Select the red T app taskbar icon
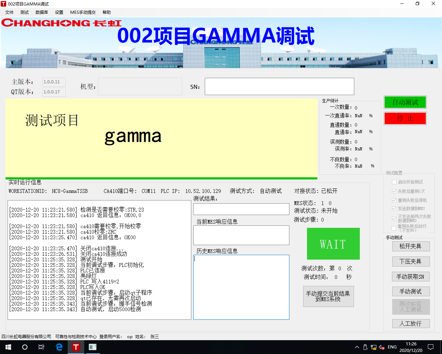442x354 pixels. pos(76,347)
